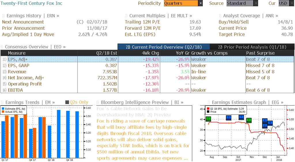
Task: Click the green E marker near August
Action: click(x=208, y=119)
